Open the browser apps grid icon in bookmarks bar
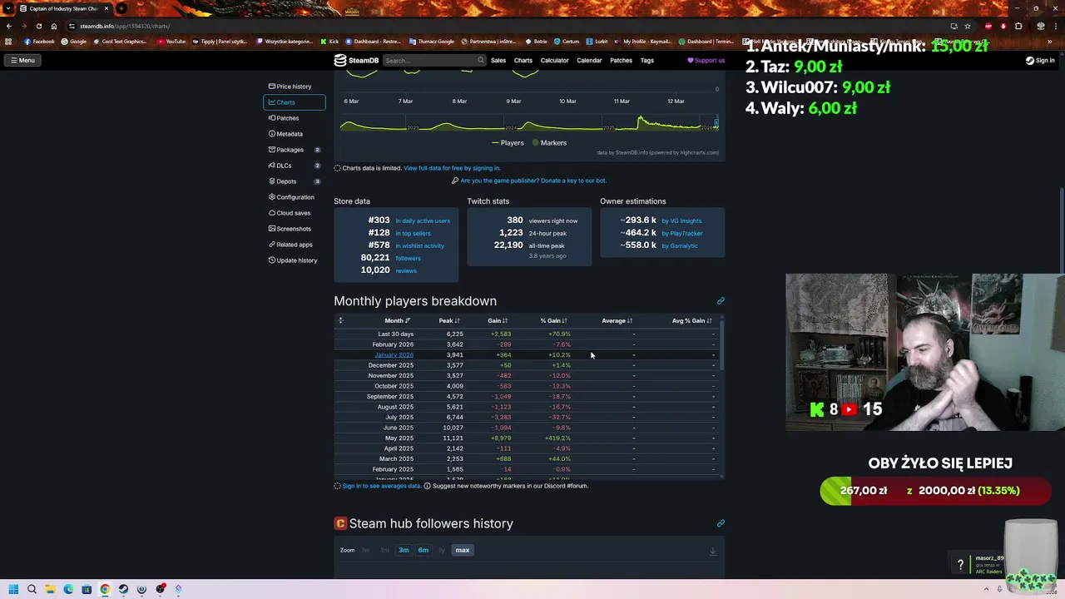Image resolution: width=1065 pixels, height=599 pixels. (9, 42)
